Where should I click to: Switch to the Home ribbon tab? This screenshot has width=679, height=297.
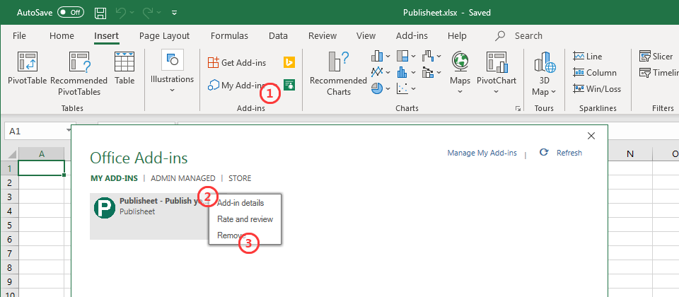pos(62,36)
